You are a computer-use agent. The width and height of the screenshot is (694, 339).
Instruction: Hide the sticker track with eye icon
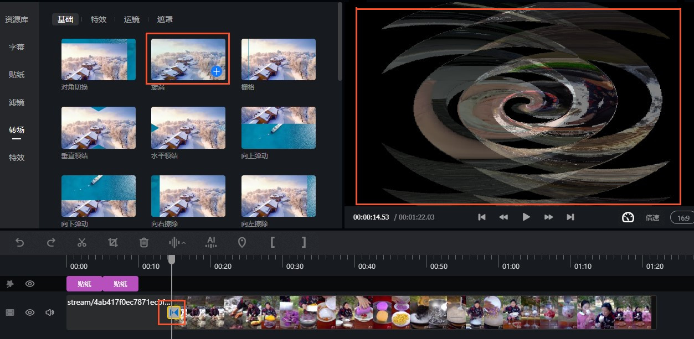point(30,284)
